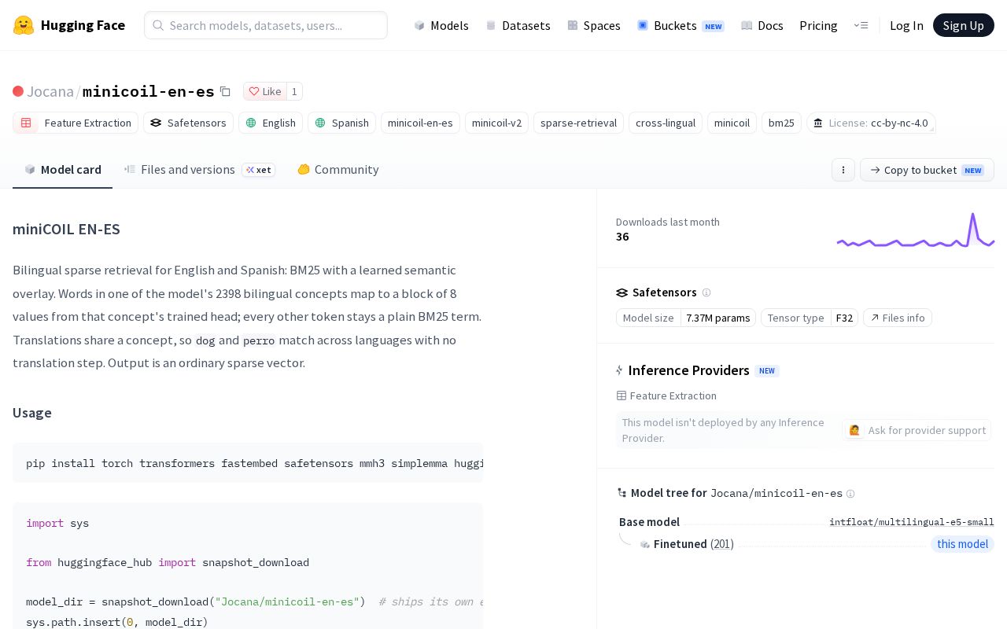Image resolution: width=1007 pixels, height=629 pixels.
Task: Like the minicoil-en-es model
Action: coord(265,91)
